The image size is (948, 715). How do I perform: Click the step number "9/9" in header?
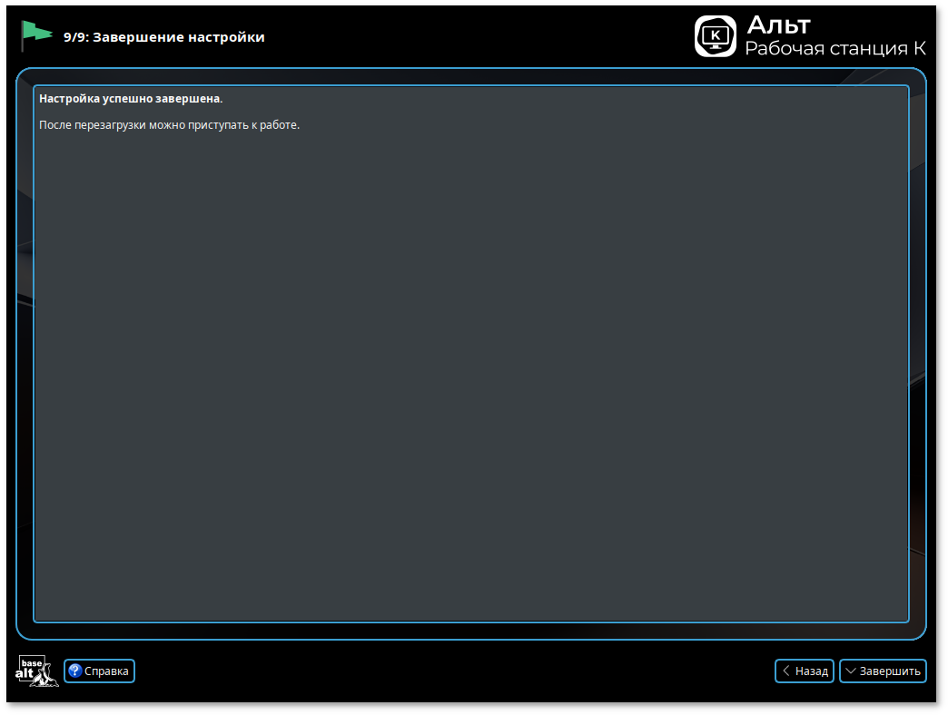[75, 37]
